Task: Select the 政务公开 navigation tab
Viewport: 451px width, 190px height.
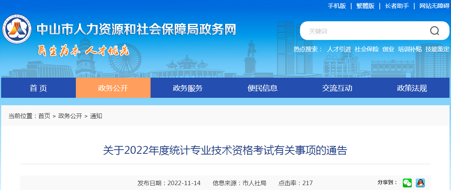Action: click(x=113, y=88)
